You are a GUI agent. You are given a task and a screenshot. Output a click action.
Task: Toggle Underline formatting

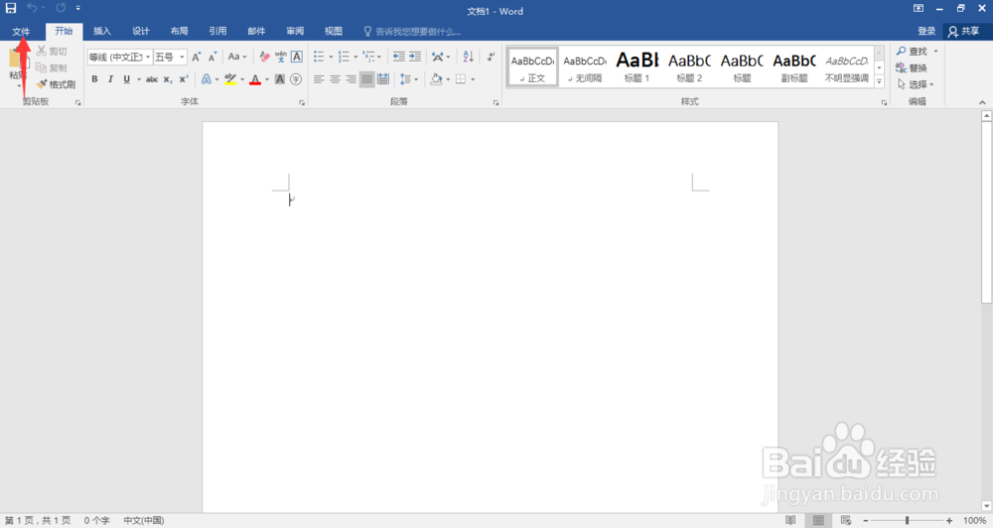tap(127, 79)
